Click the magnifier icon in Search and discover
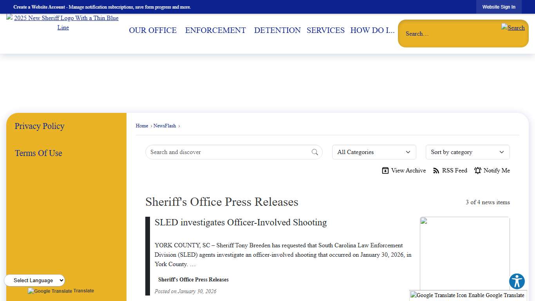This screenshot has height=301, width=535. click(314, 152)
